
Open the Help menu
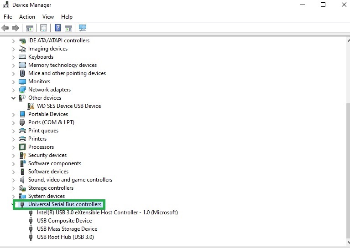(x=67, y=17)
